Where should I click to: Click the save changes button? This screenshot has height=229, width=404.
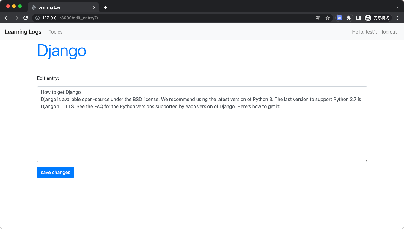click(x=56, y=172)
